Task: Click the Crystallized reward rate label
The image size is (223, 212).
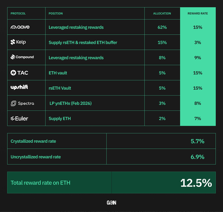Action: [33, 141]
